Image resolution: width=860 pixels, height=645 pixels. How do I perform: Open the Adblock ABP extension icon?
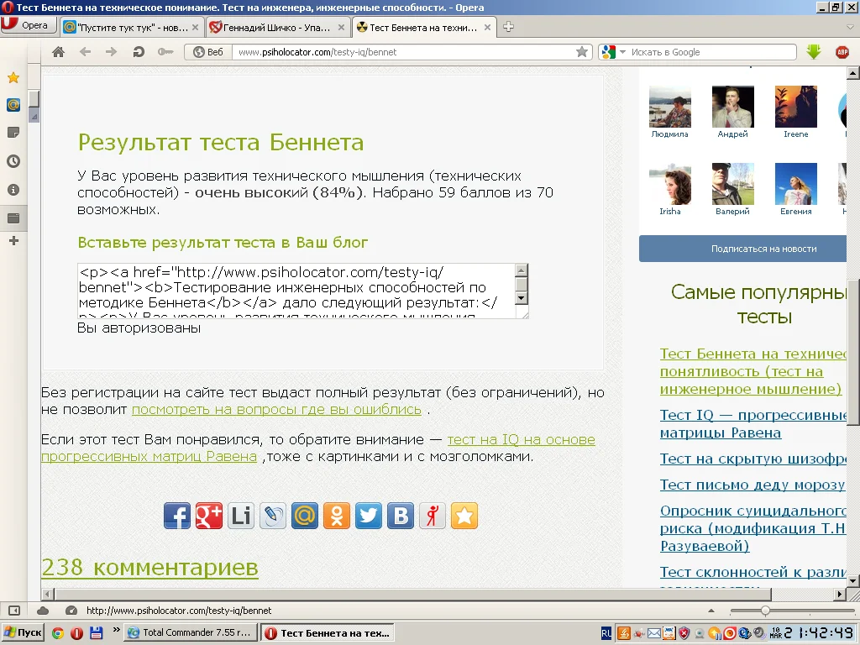[842, 52]
